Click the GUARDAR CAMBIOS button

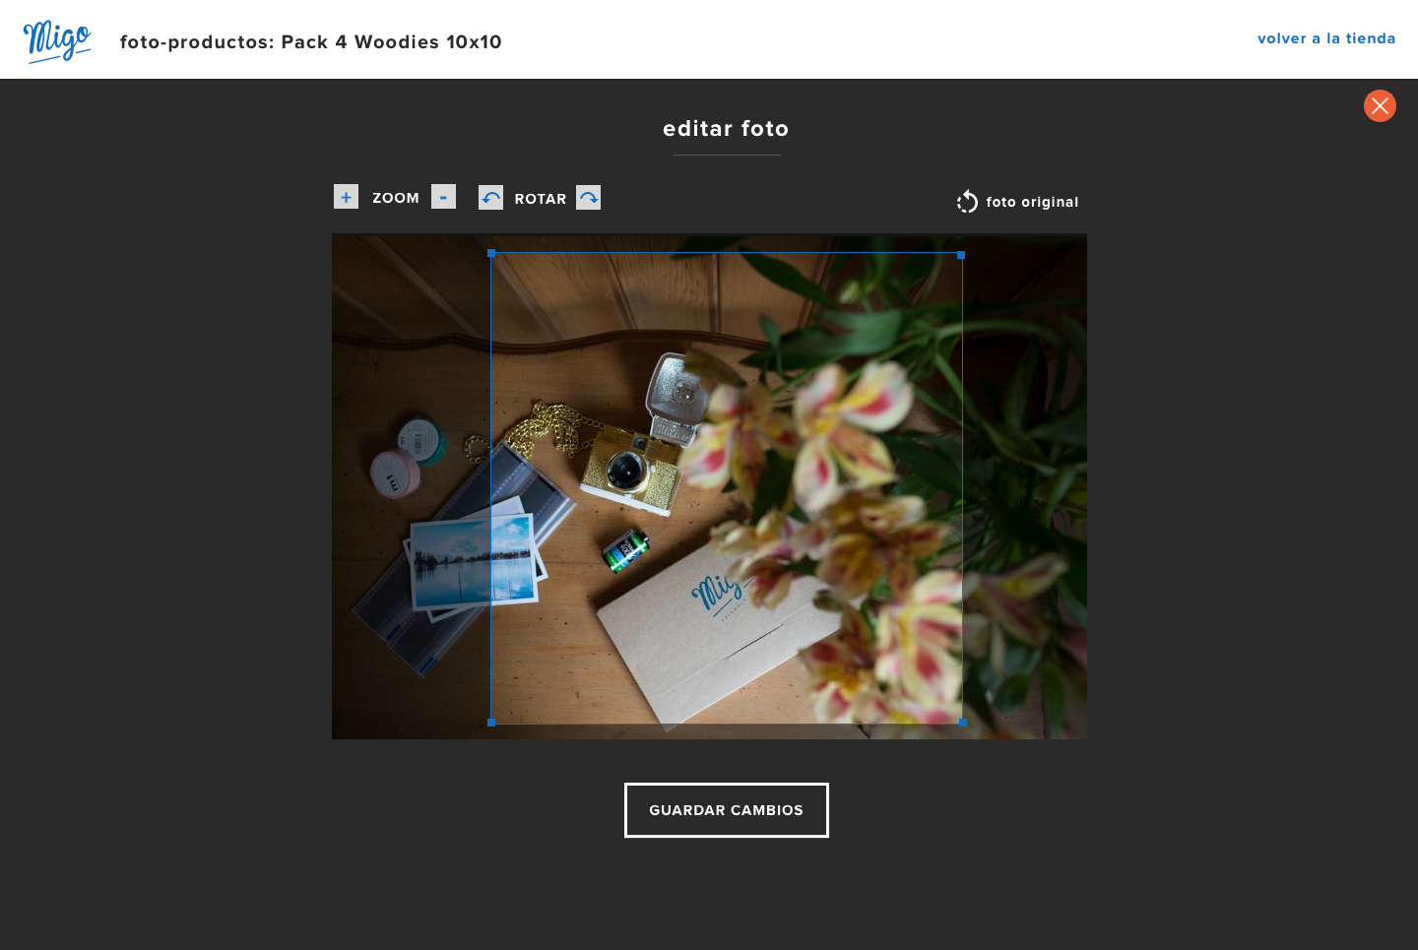click(x=727, y=810)
